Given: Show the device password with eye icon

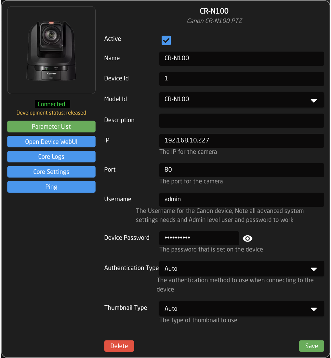Looking at the screenshot, I should [x=247, y=238].
